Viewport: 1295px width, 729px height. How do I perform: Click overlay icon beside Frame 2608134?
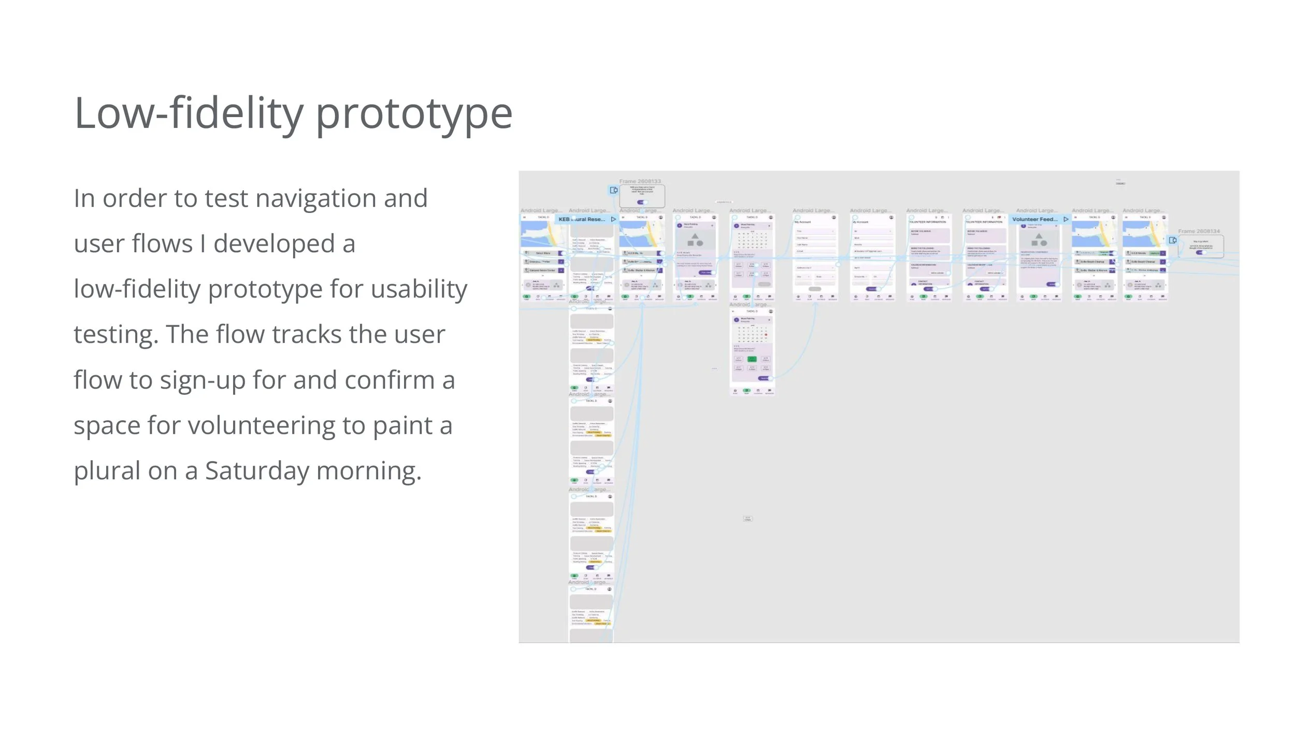point(1173,240)
